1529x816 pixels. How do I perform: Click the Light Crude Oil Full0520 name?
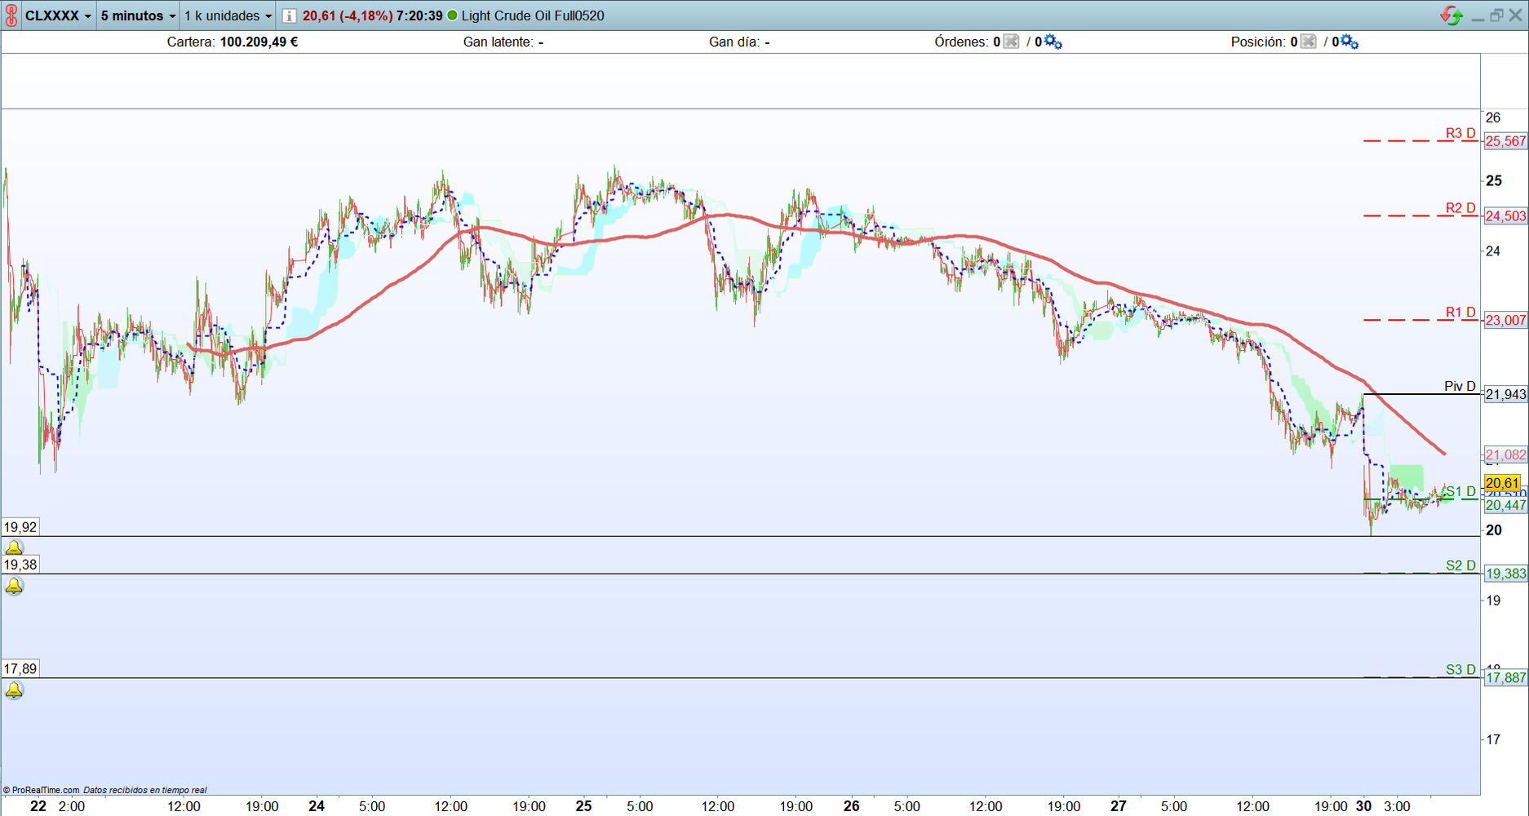coord(533,16)
